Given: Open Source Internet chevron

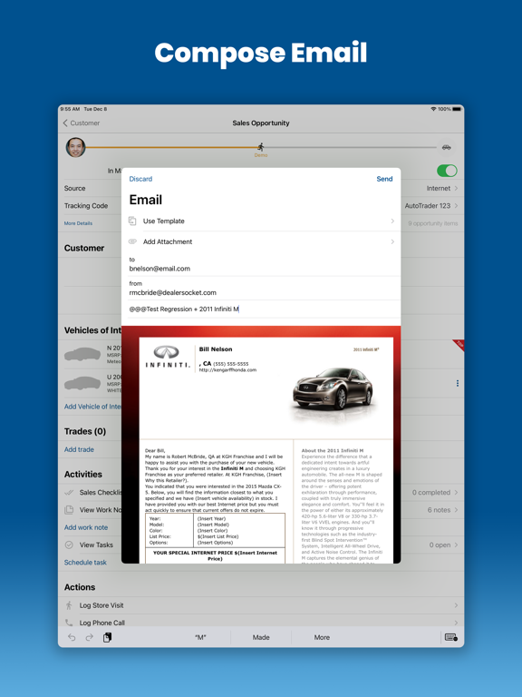Looking at the screenshot, I should [x=457, y=189].
